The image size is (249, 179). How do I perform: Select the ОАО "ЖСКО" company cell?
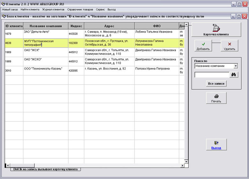(x=46, y=61)
